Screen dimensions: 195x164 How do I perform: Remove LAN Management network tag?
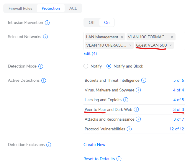click(122, 37)
